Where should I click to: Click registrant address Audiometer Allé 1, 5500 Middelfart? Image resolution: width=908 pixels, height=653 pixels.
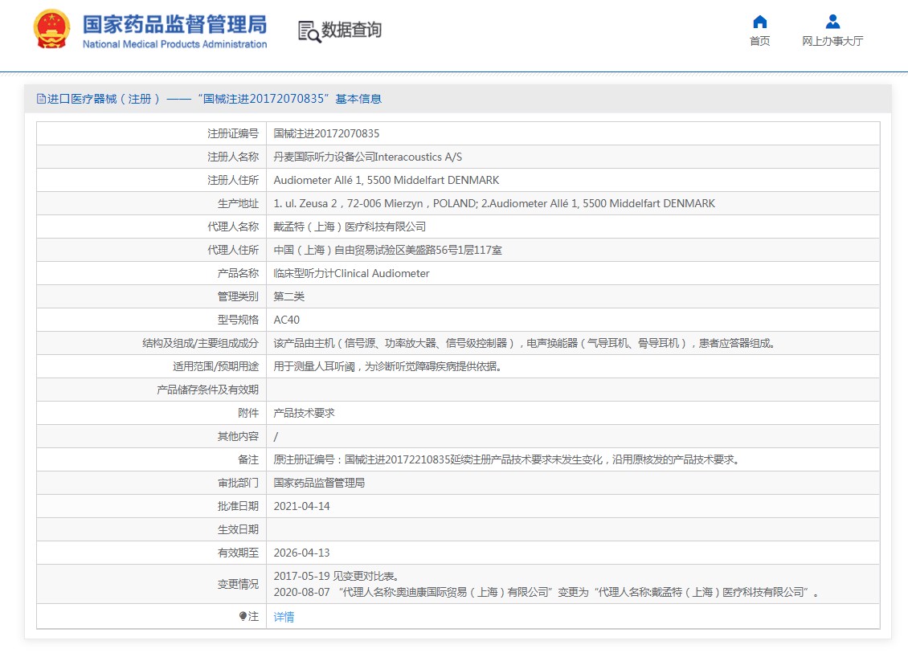click(387, 180)
